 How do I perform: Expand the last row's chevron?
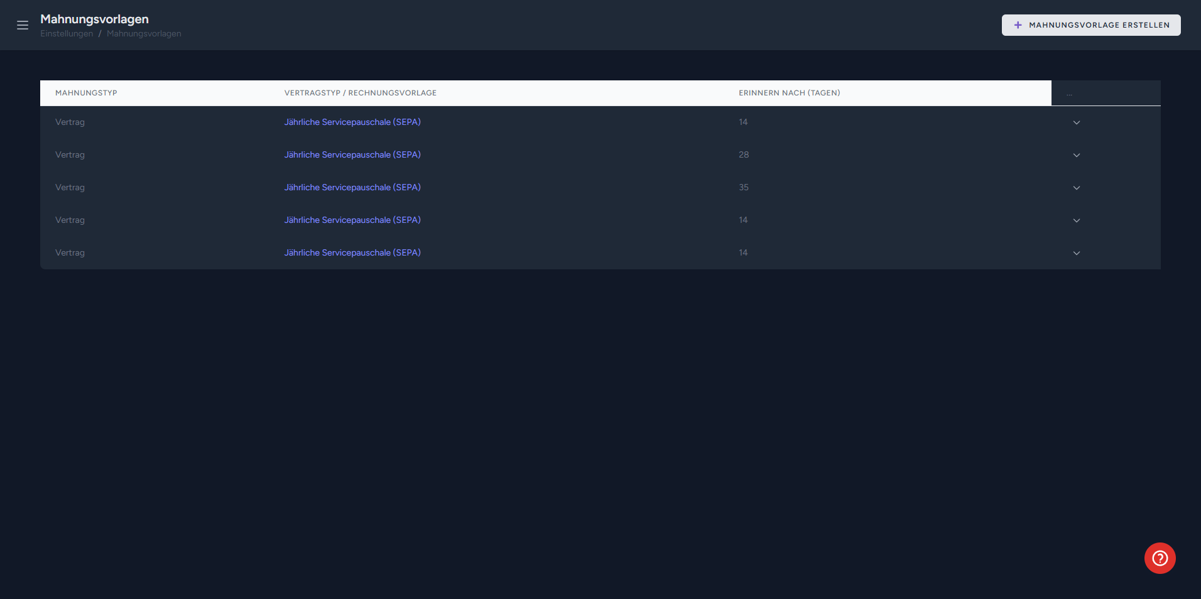[x=1077, y=253]
